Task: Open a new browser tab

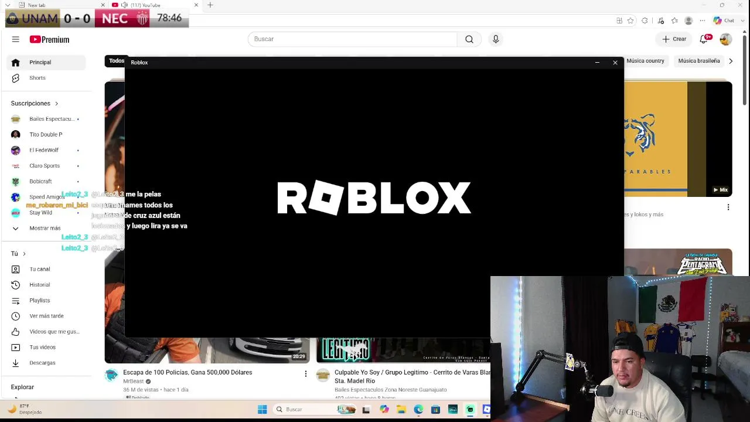Action: click(210, 5)
